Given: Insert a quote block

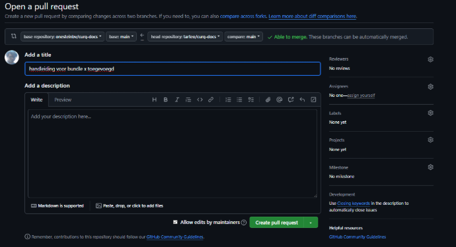Looking at the screenshot, I should point(188,99).
